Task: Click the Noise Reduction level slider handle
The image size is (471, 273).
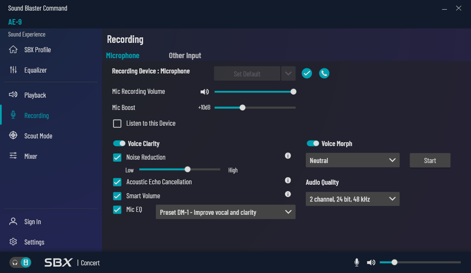Action: click(187, 169)
